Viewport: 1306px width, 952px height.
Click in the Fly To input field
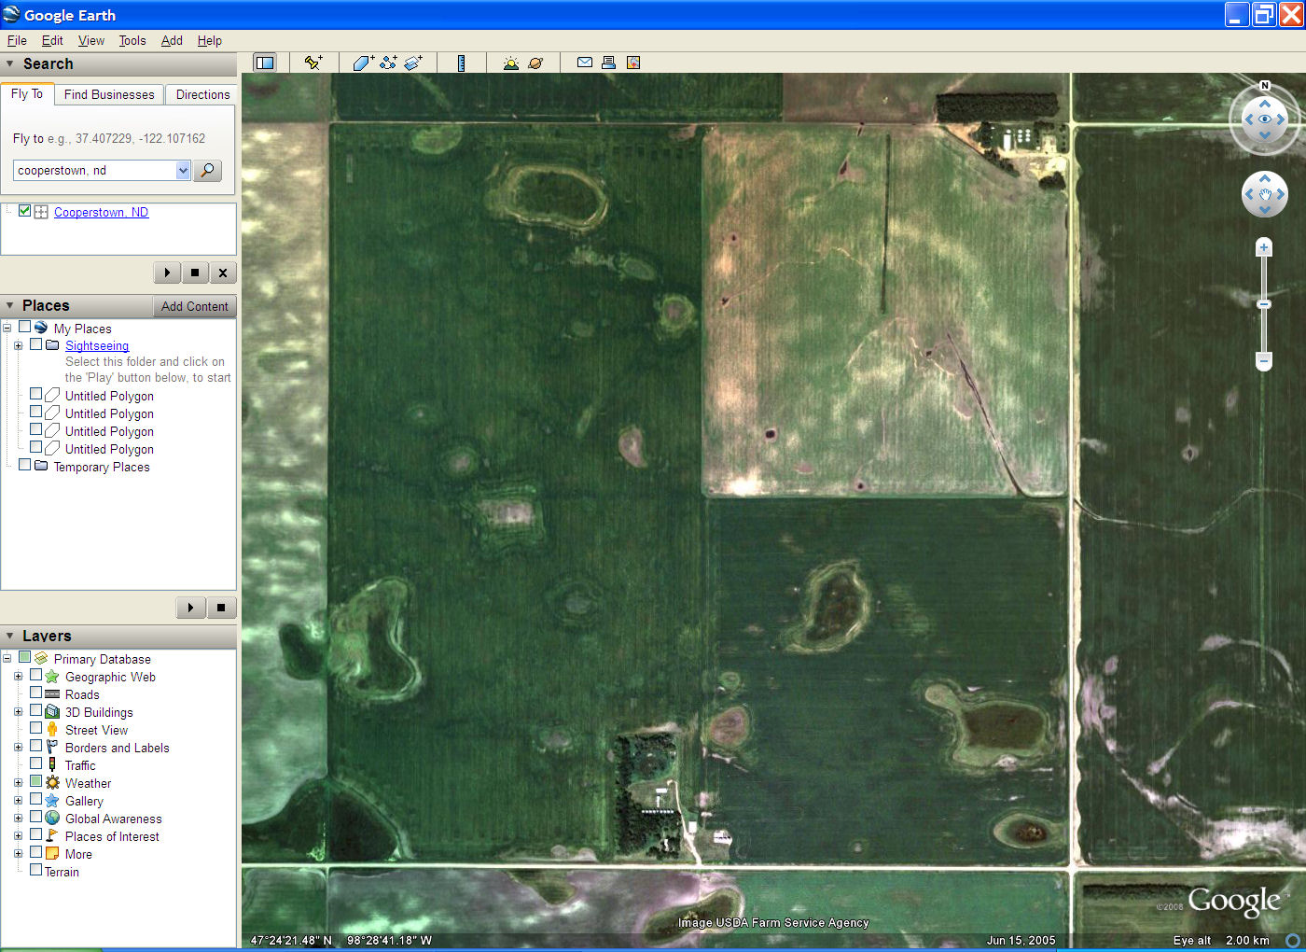(x=94, y=170)
